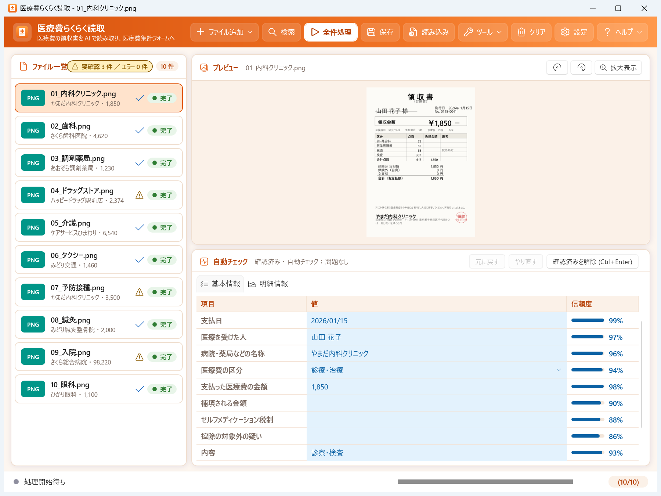Screen dimensions: 661x496
Task: Click checkmark icon on 02_歯科.png row
Action: pos(140,130)
